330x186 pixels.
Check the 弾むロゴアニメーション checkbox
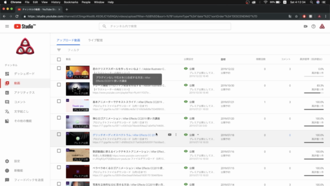point(59,118)
